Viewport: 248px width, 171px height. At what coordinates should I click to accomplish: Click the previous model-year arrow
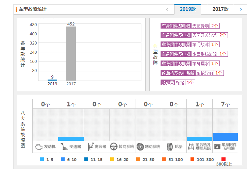tap(167, 10)
